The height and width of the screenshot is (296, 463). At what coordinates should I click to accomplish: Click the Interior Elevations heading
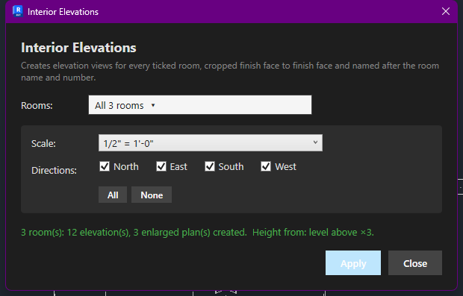click(78, 48)
